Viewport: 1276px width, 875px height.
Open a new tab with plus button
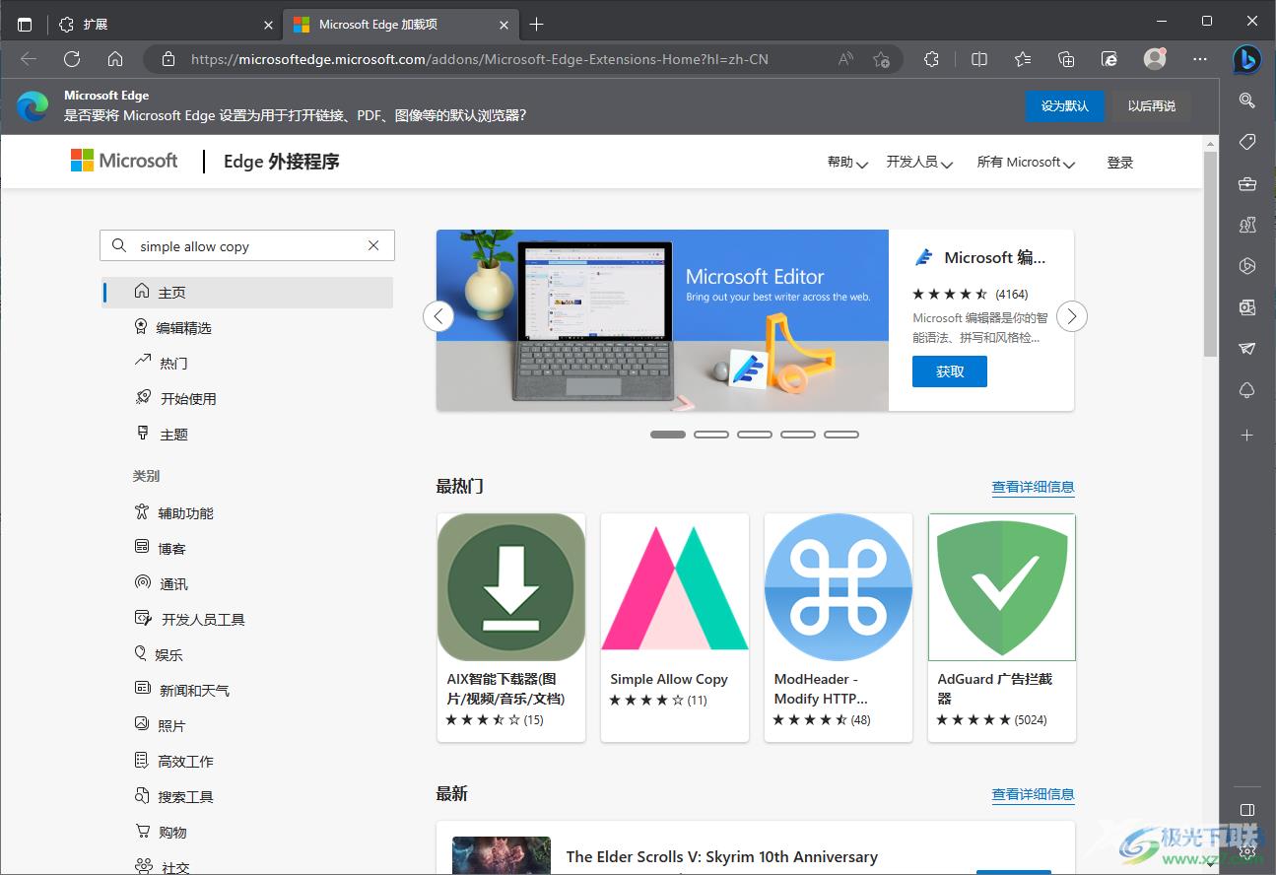tap(536, 24)
